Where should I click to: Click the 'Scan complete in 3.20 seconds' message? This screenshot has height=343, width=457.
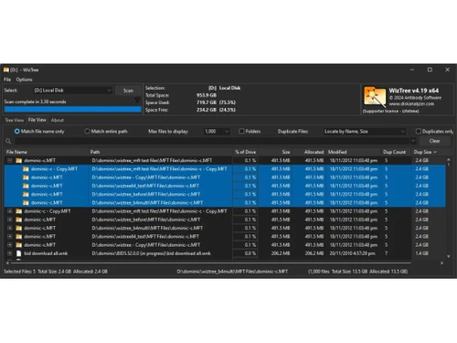(x=35, y=102)
